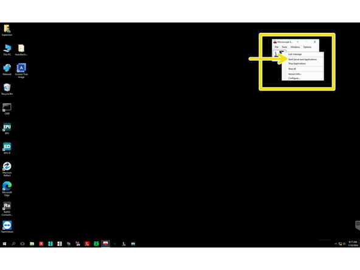Open the RAPID Connect shortcut
Screen dimensions: 360x270
click(7, 209)
